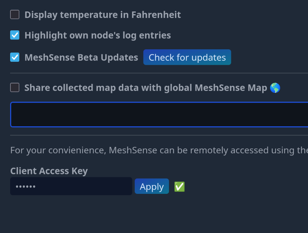Tick the Share collected map data checkbox

coord(15,88)
